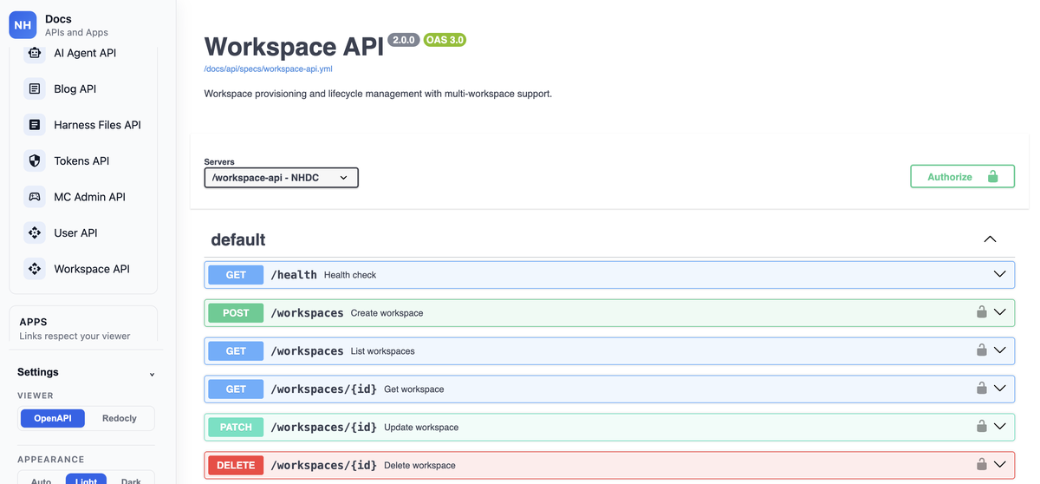Viewport: 1040px width, 484px height.
Task: Open the workspace-api.yml spec link
Action: pos(268,69)
